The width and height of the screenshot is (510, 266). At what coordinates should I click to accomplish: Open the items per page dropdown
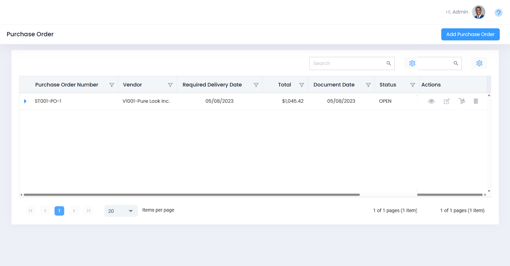pos(130,211)
